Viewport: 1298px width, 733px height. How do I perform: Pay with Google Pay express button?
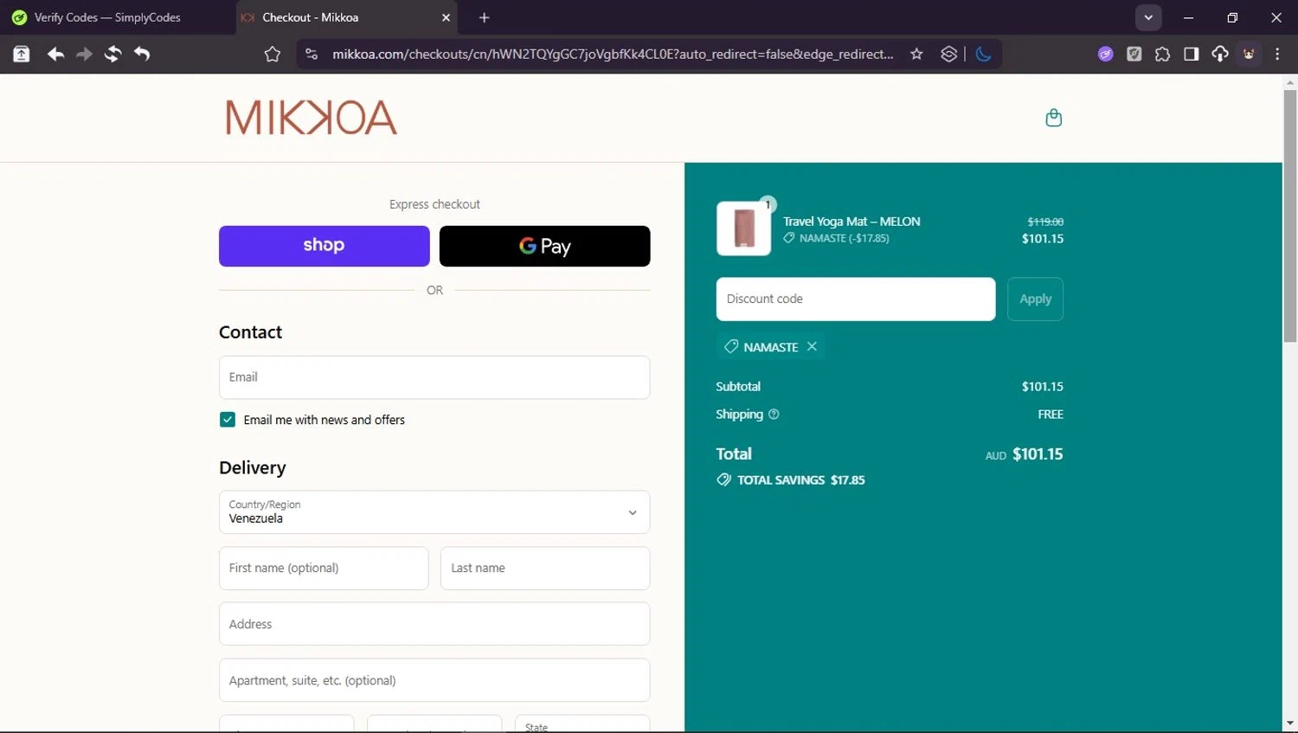pyautogui.click(x=544, y=246)
